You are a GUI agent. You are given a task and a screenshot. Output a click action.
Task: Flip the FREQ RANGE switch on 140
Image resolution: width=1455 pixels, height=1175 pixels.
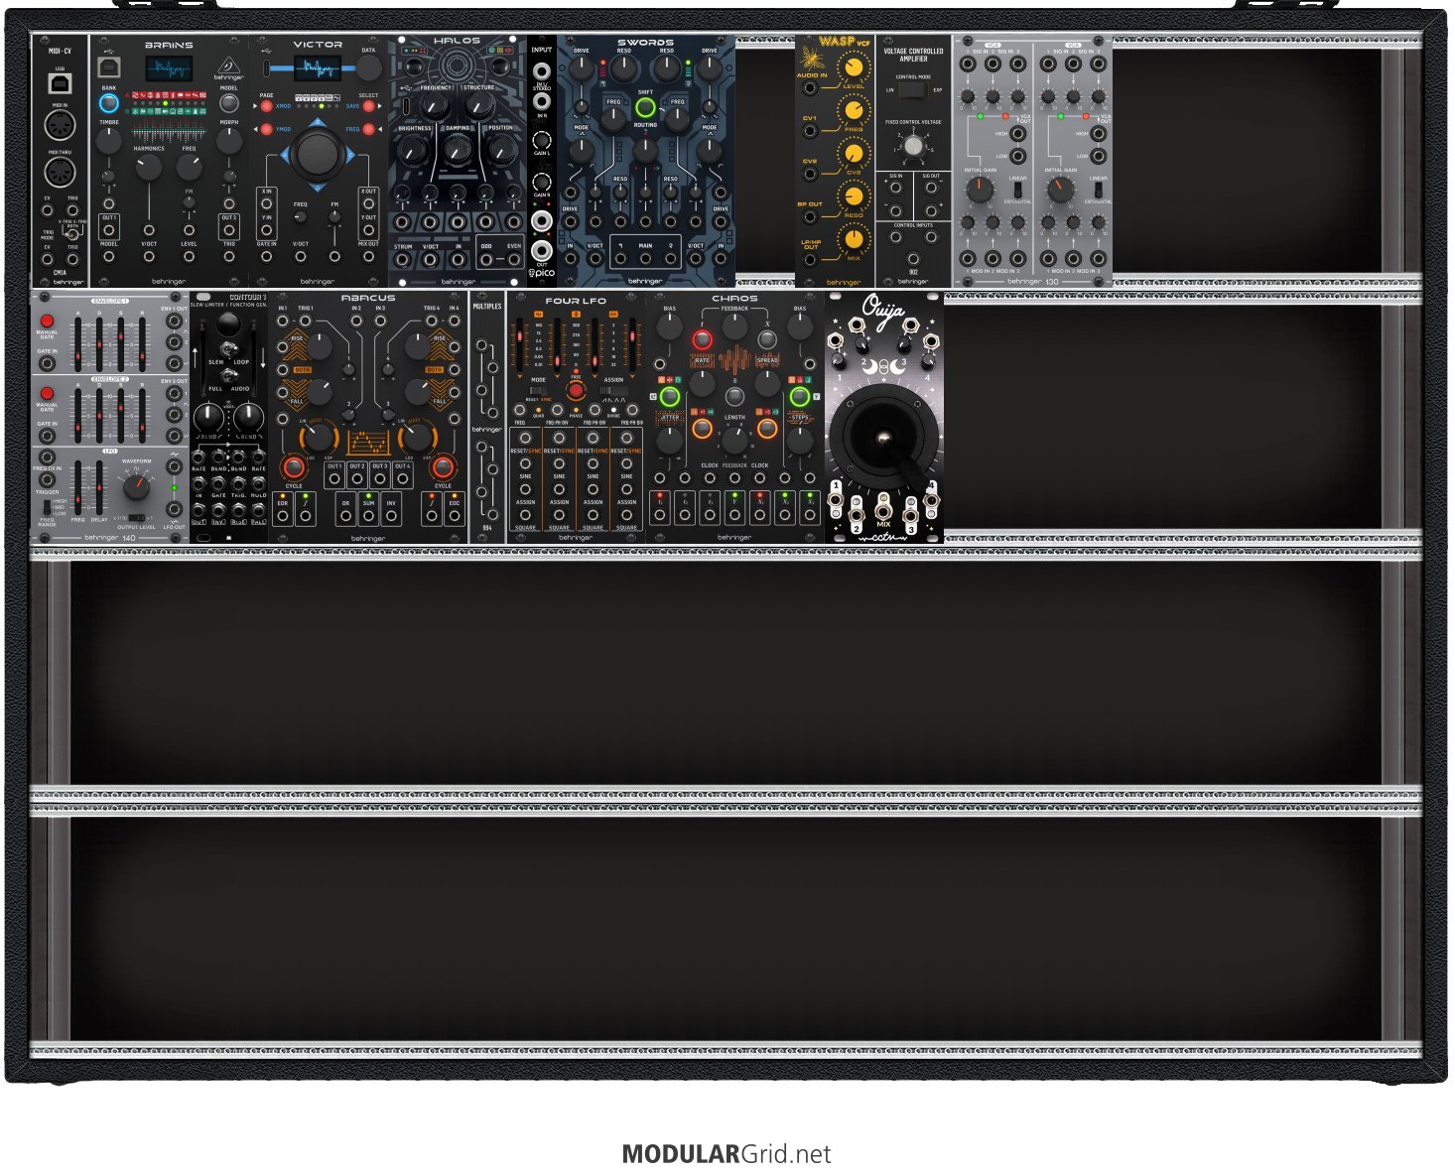(x=46, y=506)
